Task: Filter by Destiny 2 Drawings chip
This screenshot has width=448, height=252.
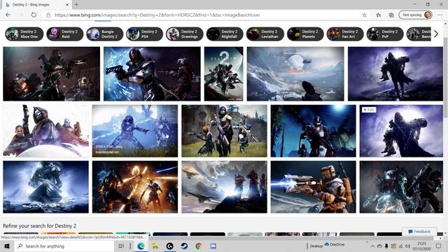Action: 185,34
